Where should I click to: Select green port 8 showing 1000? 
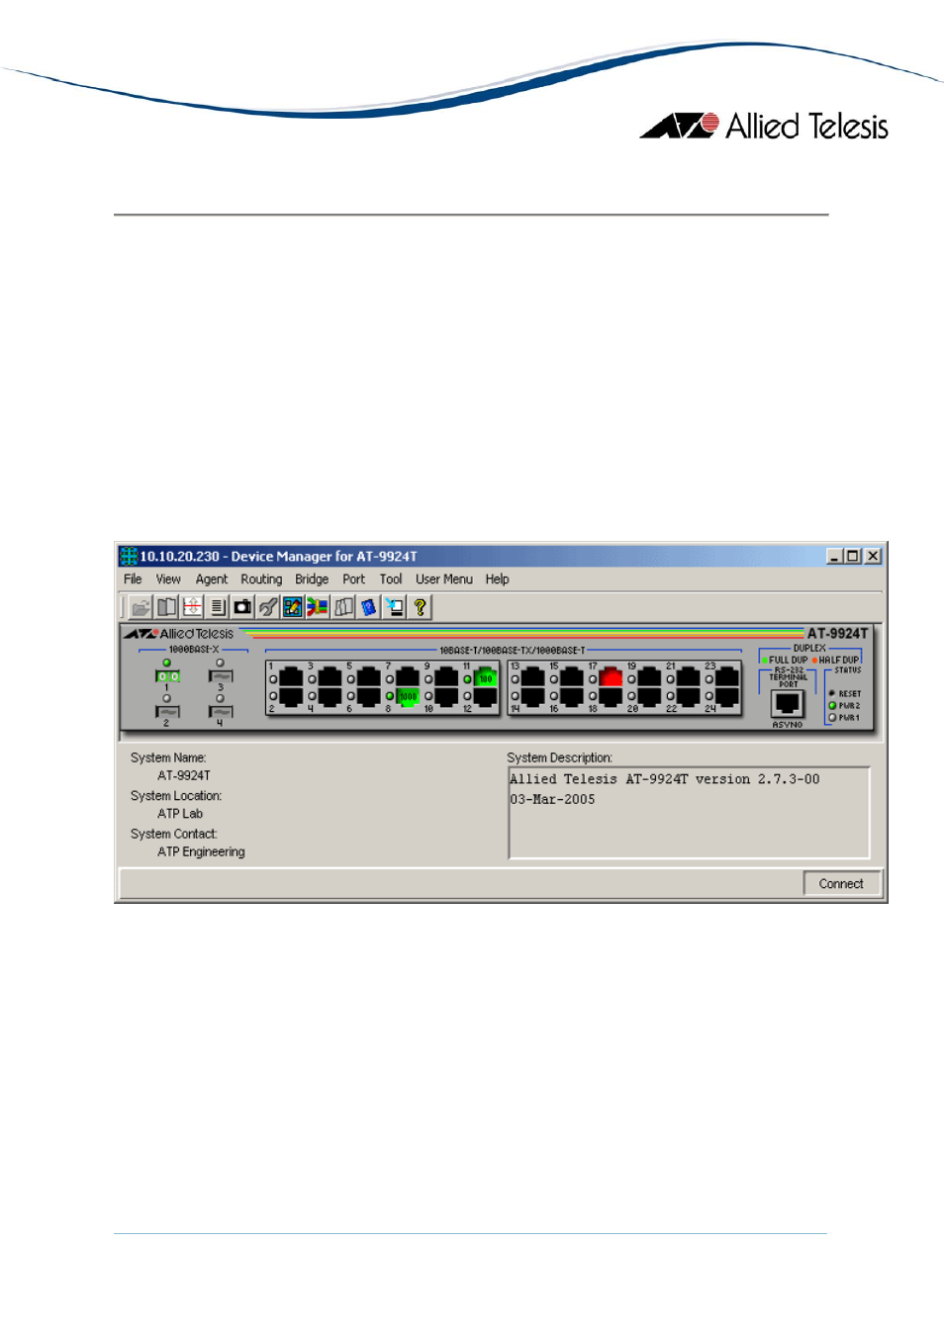[x=408, y=697]
